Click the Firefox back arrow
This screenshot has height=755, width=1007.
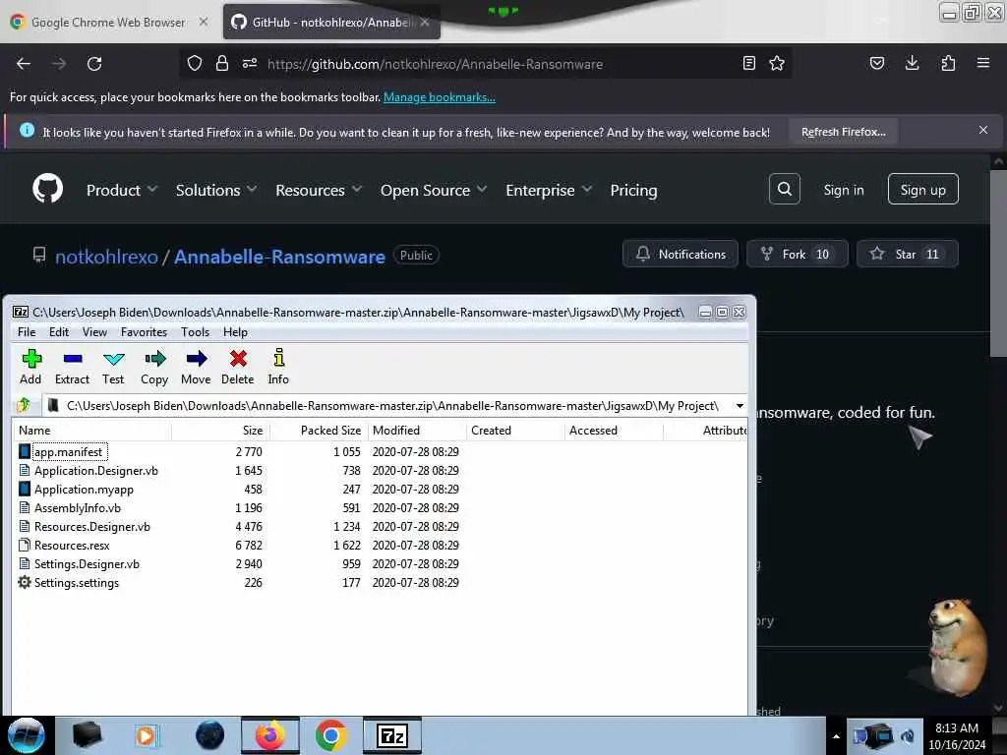point(24,64)
